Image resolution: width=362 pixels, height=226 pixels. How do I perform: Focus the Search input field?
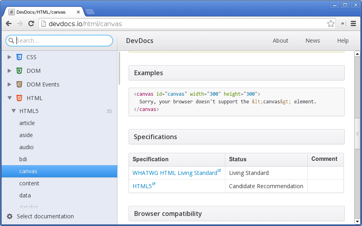59,41
